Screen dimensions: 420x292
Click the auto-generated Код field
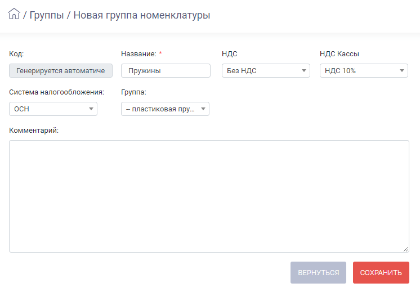[x=61, y=71]
